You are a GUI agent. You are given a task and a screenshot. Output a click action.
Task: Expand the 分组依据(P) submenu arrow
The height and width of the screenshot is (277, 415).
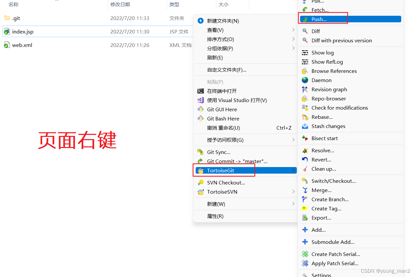click(x=293, y=48)
